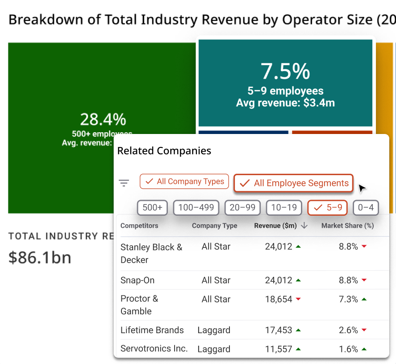Viewport: 396px width, 364px height.
Task: Open the Stanley Black & Decker company row
Action: [151, 253]
